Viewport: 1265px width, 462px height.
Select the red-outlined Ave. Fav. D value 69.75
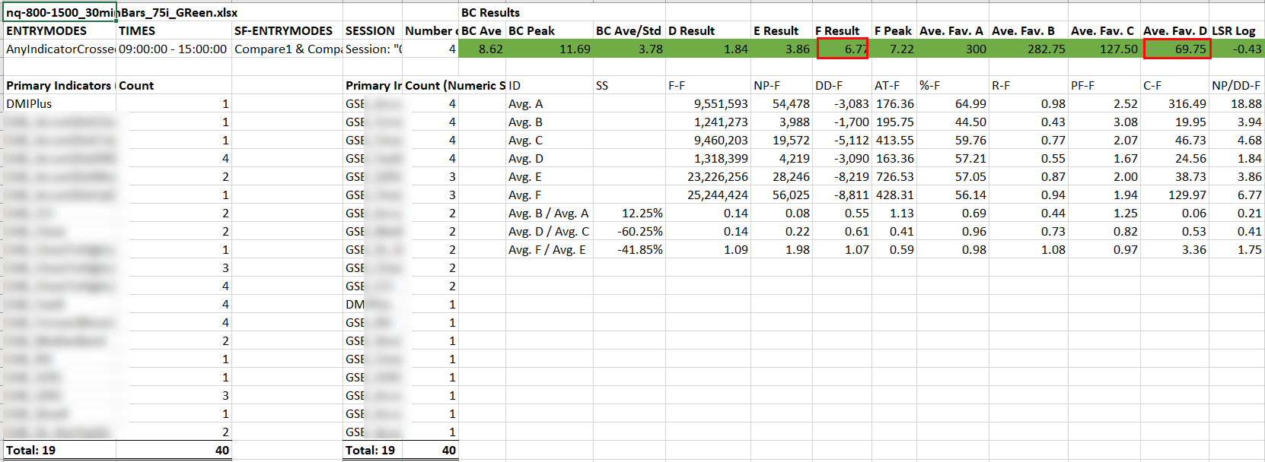[x=1177, y=49]
